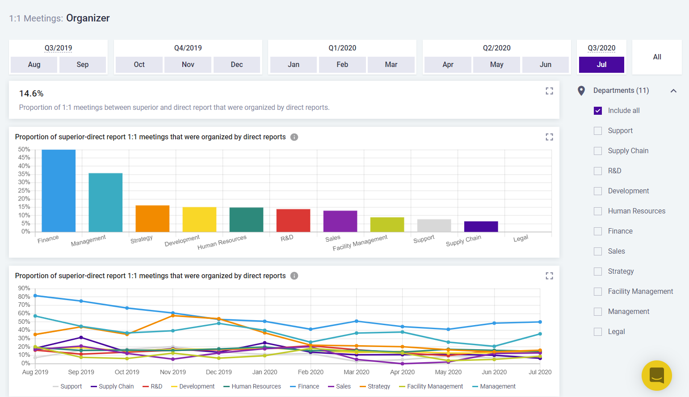
Task: Uncheck the Include all checkbox
Action: click(x=598, y=111)
